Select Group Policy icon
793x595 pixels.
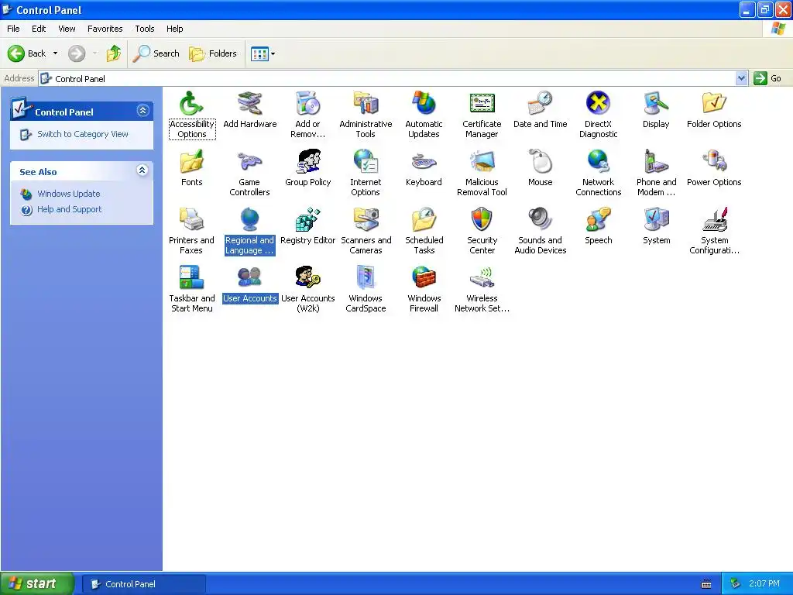pos(307,162)
